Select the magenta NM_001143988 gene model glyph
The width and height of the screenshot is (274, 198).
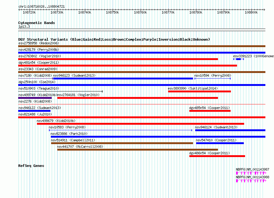click(x=251, y=181)
